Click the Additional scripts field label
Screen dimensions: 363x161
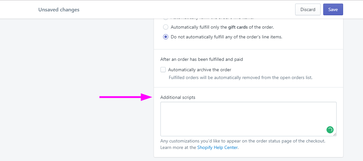click(178, 98)
